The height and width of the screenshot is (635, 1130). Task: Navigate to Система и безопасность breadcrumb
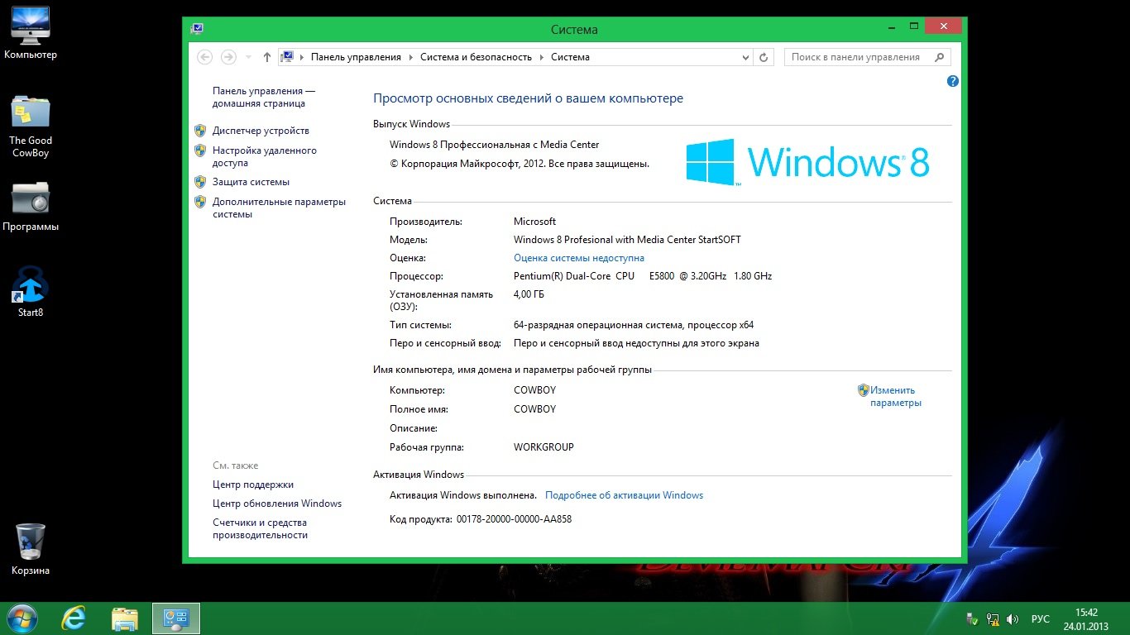[476, 57]
